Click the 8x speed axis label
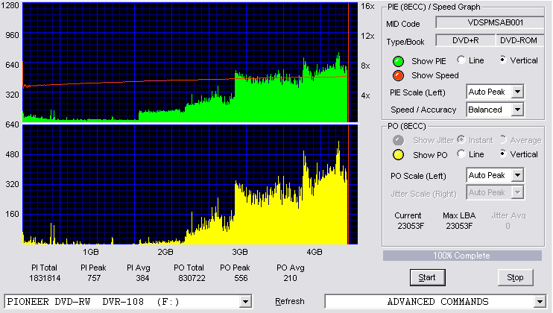 click(365, 66)
